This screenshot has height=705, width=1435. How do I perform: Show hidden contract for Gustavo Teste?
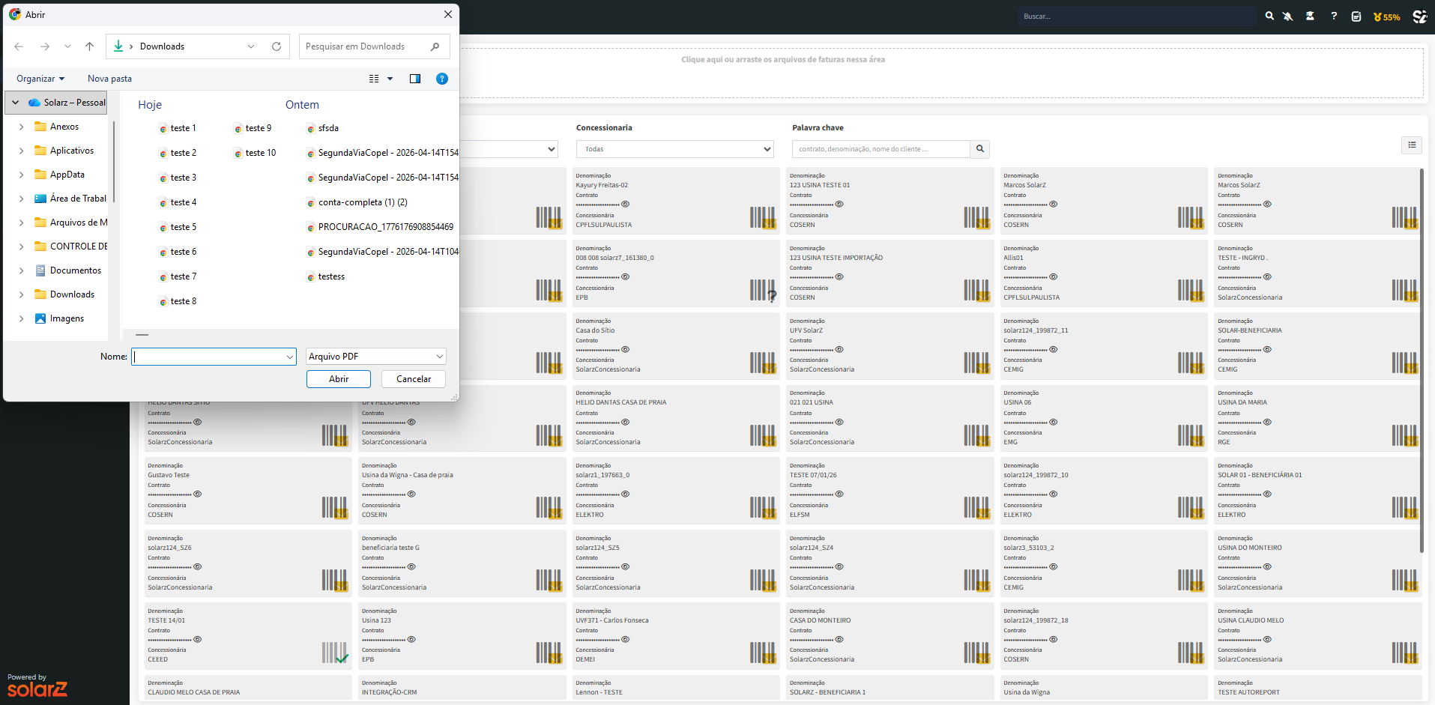click(198, 494)
